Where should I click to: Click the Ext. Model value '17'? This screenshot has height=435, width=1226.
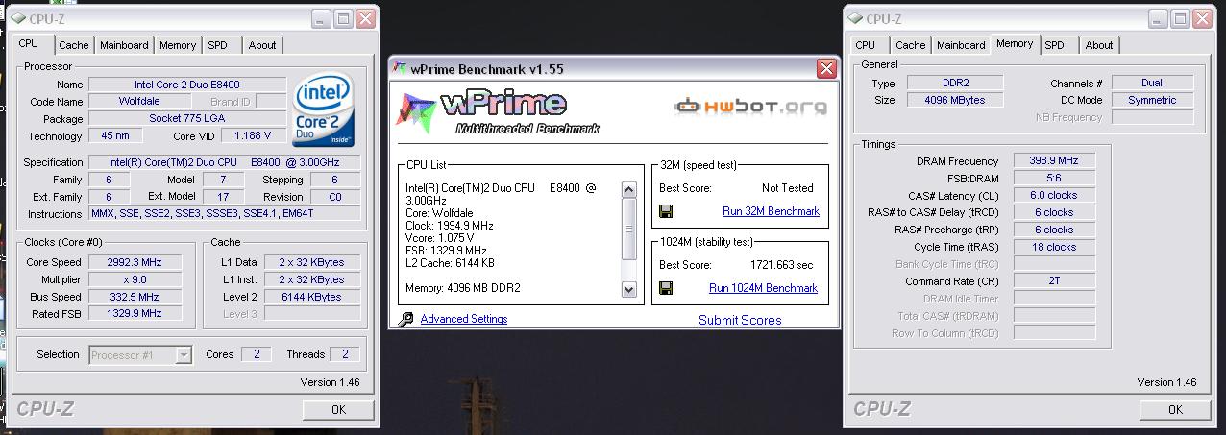coord(223,197)
